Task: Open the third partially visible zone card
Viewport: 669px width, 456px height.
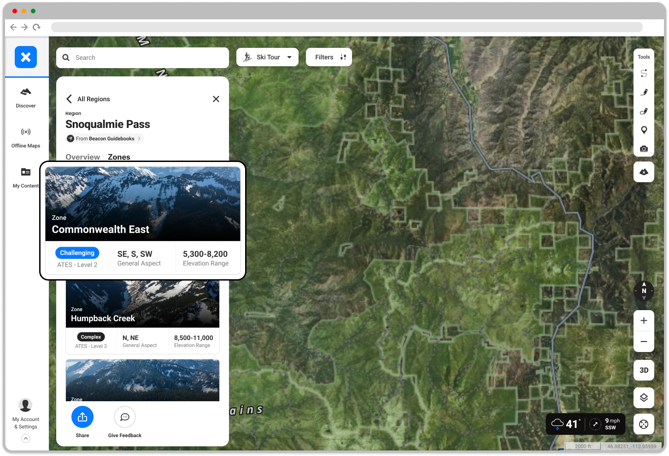Action: pyautogui.click(x=142, y=381)
